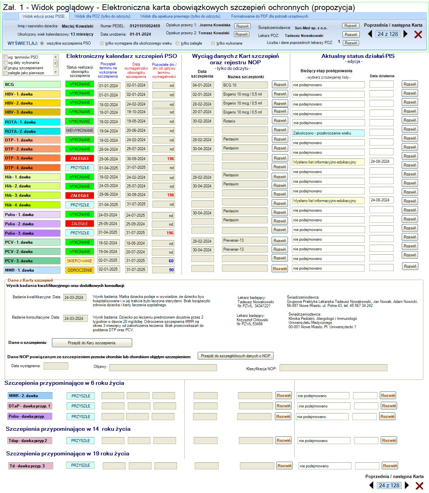Click the footer red X icon

click(x=419, y=486)
